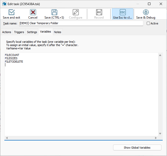Click the vertical scrollbar up arrow
Screen dimensions: 167x156
click(160, 55)
